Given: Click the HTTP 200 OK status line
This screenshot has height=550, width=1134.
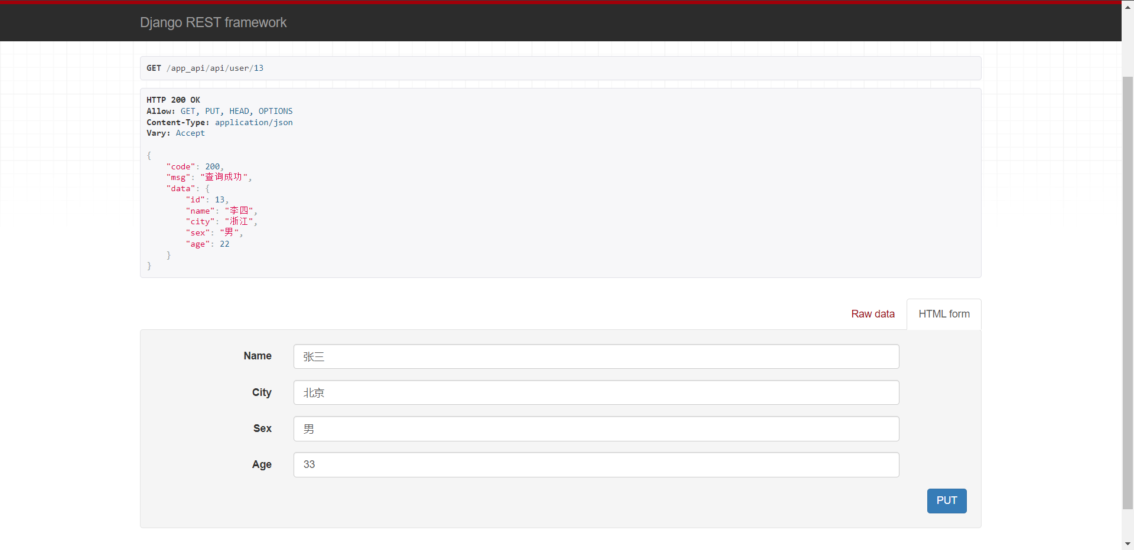Looking at the screenshot, I should tap(174, 100).
